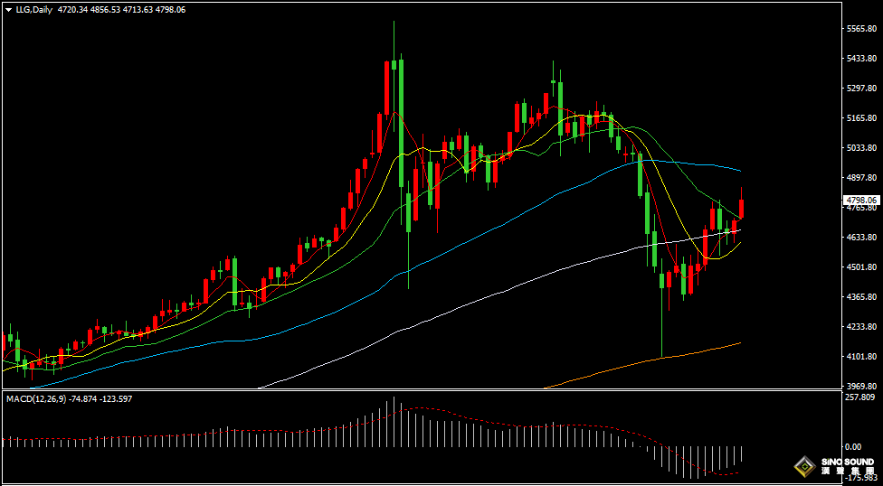Click the 3969.80 label on price axis

[x=860, y=386]
